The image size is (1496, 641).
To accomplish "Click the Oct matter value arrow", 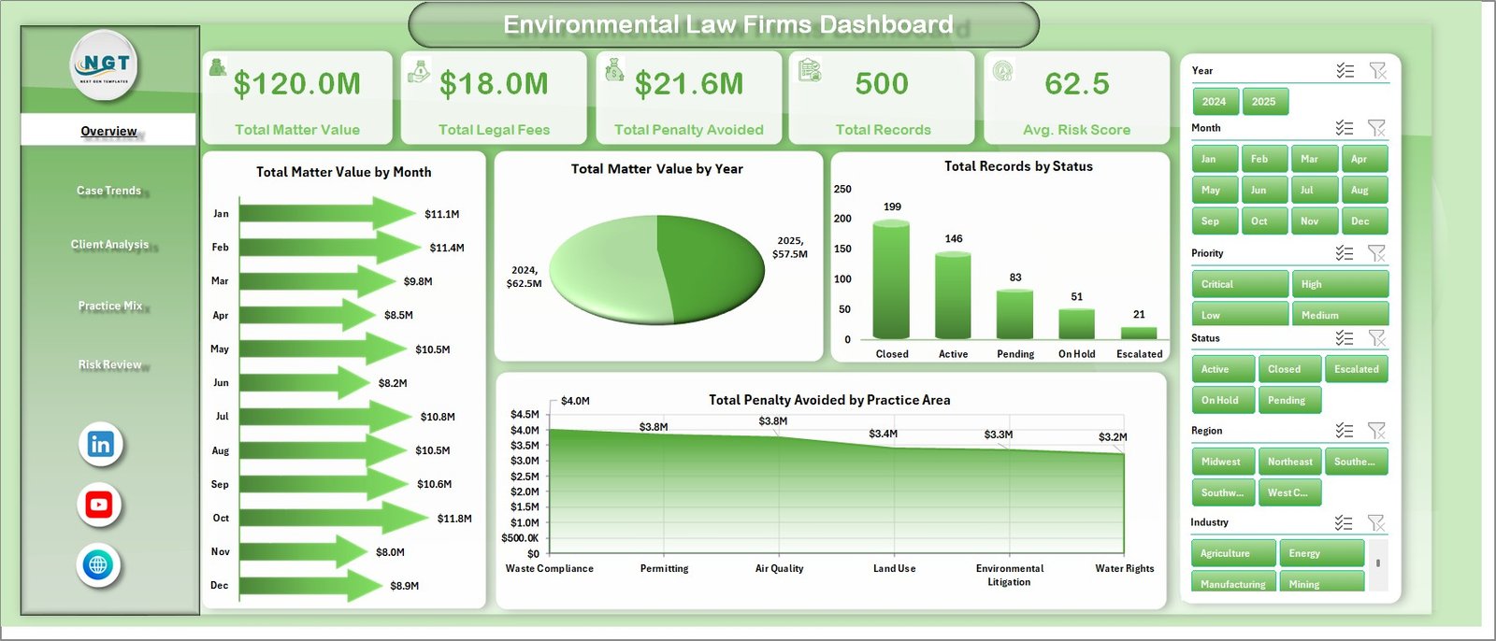I will 334,519.
